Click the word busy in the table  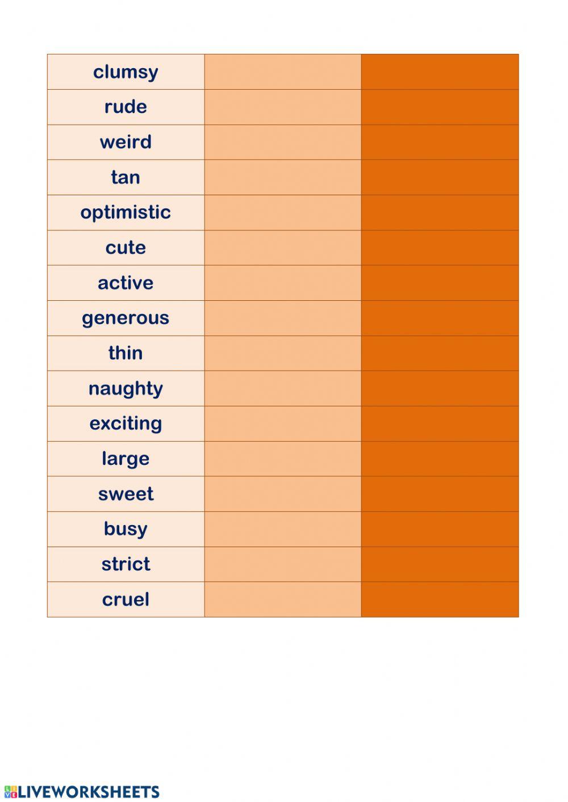coord(126,529)
